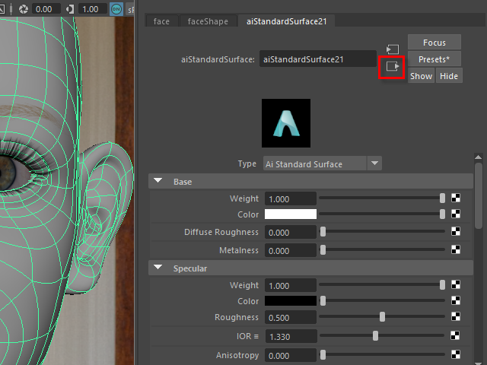Click the checker icon for Specular IOR
Screen dimensions: 487x365
click(455, 336)
